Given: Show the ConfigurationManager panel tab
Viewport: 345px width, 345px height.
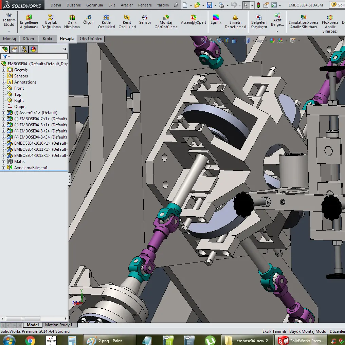Looking at the screenshot, I should (24, 49).
